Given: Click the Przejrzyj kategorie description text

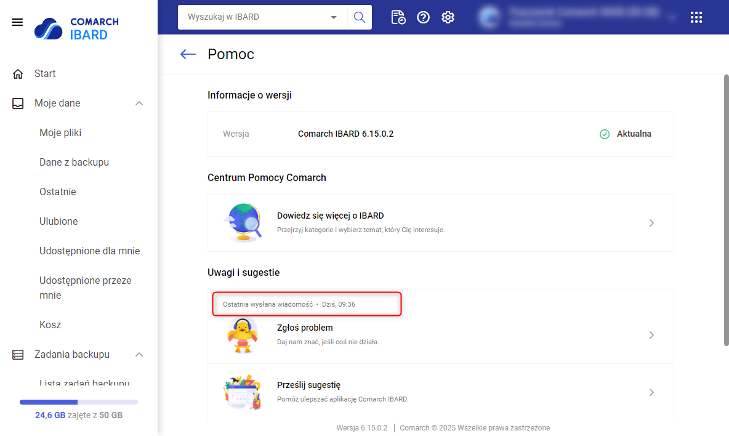Looking at the screenshot, I should point(361,230).
